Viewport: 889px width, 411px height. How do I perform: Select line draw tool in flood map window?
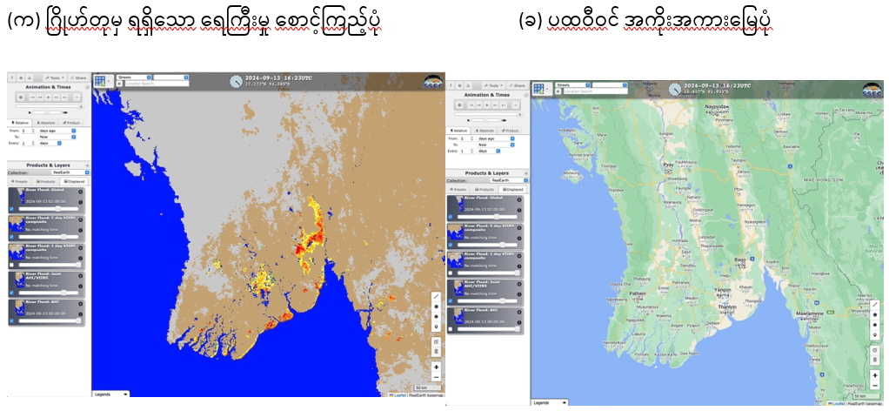436,296
